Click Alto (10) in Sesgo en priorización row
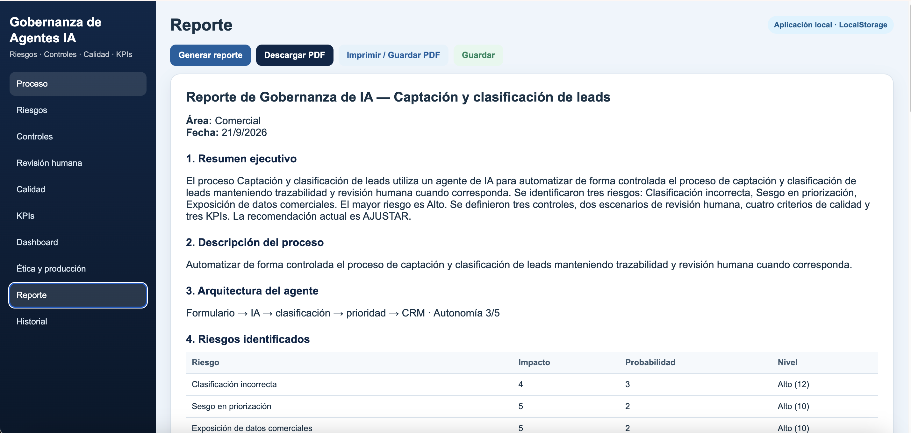Viewport: 911px width, 433px height. pyautogui.click(x=793, y=407)
